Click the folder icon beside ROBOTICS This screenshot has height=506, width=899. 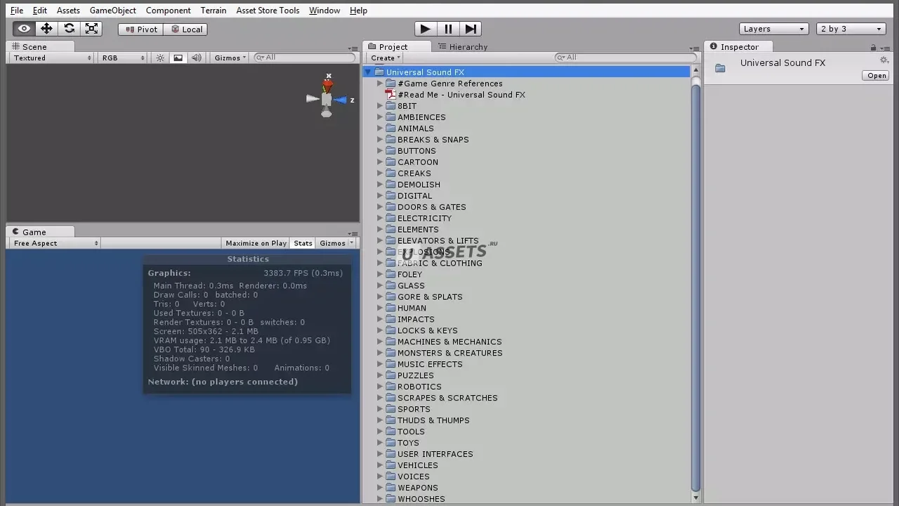391,387
